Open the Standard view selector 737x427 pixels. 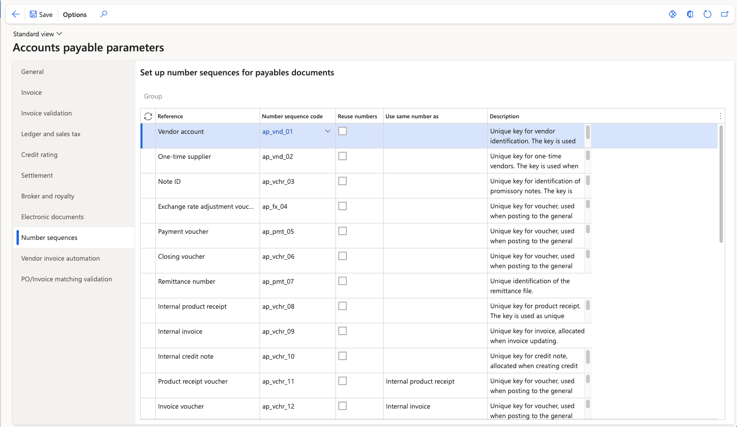(x=38, y=34)
